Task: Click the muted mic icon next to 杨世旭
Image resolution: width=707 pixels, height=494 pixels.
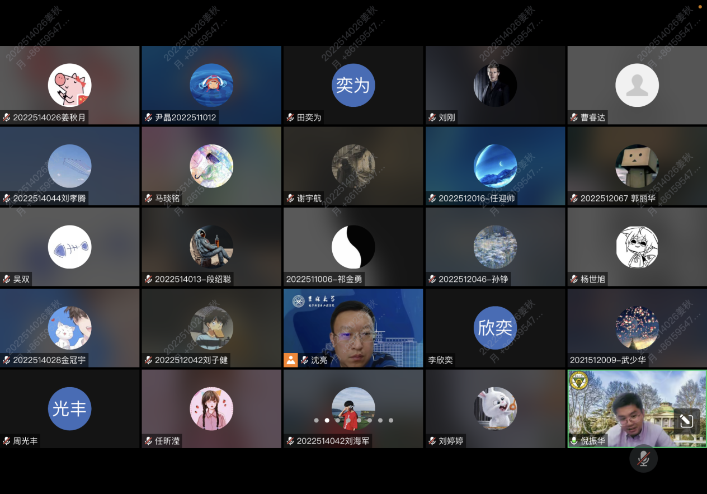Action: pos(574,279)
